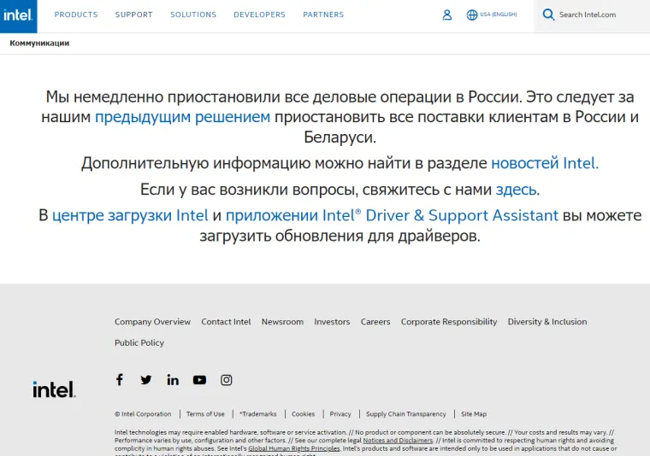Image resolution: width=650 pixels, height=456 pixels.
Task: Expand the Developers navigation menu
Action: tap(259, 15)
